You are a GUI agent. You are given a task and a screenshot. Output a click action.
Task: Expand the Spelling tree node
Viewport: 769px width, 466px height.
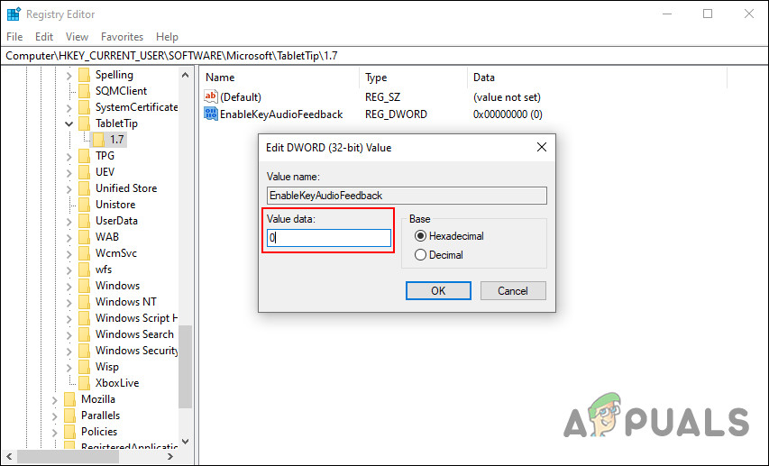[69, 76]
